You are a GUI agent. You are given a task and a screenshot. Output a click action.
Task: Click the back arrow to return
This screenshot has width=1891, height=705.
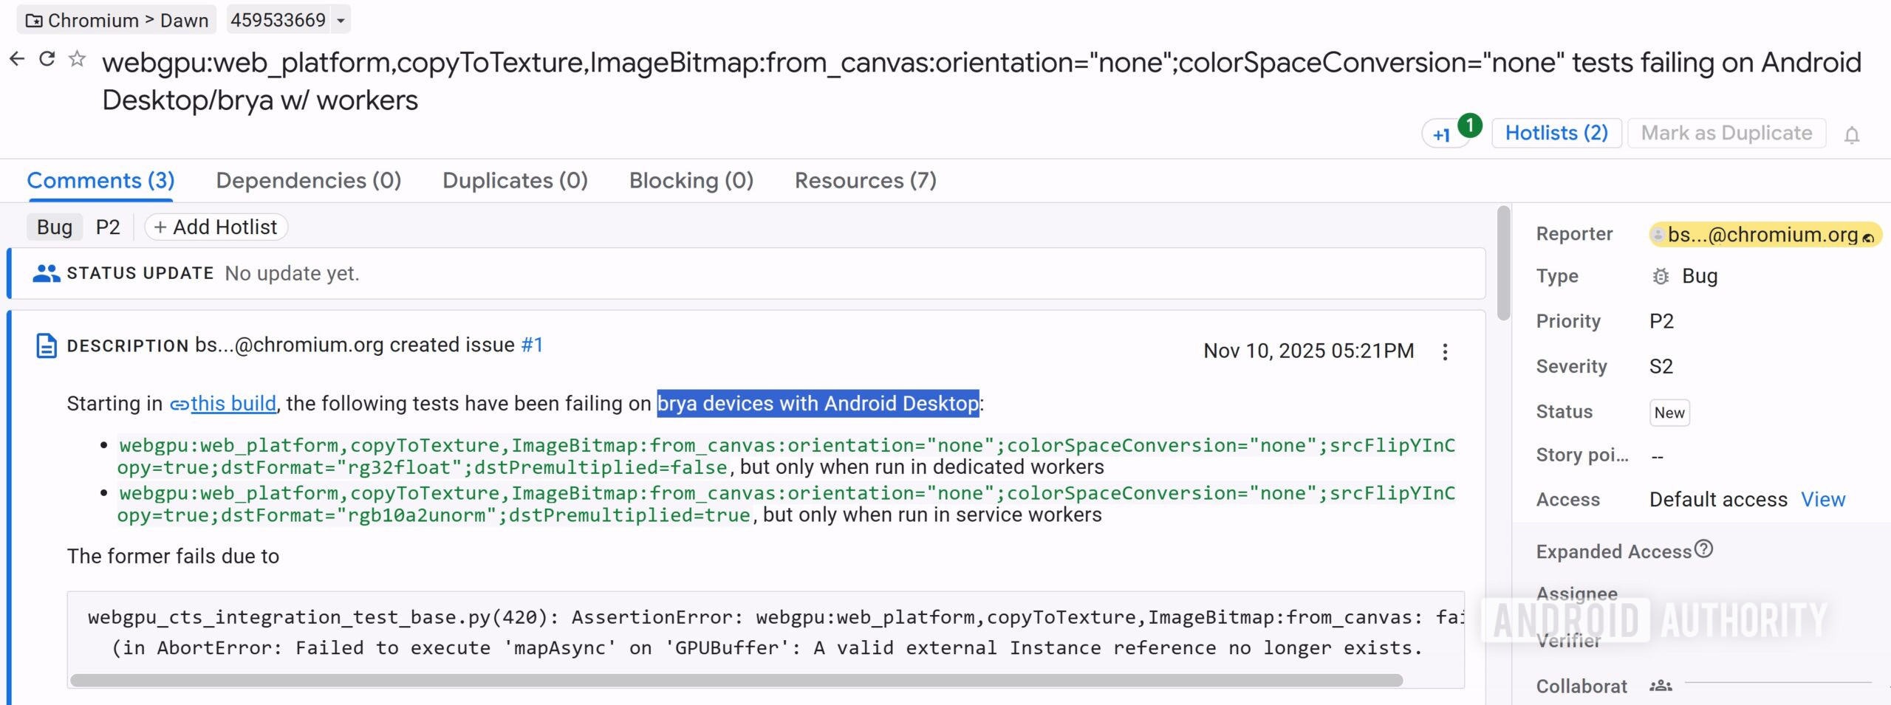click(17, 58)
